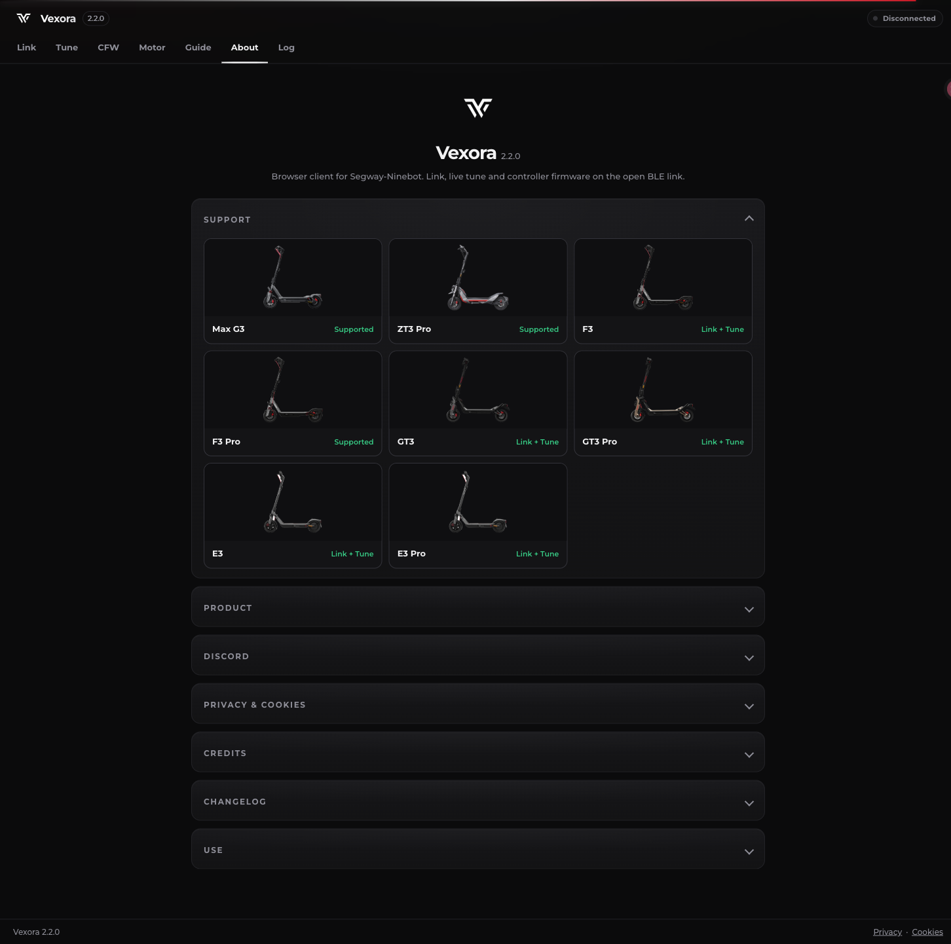Click the F3 scooter image
The width and height of the screenshot is (951, 944).
click(663, 277)
